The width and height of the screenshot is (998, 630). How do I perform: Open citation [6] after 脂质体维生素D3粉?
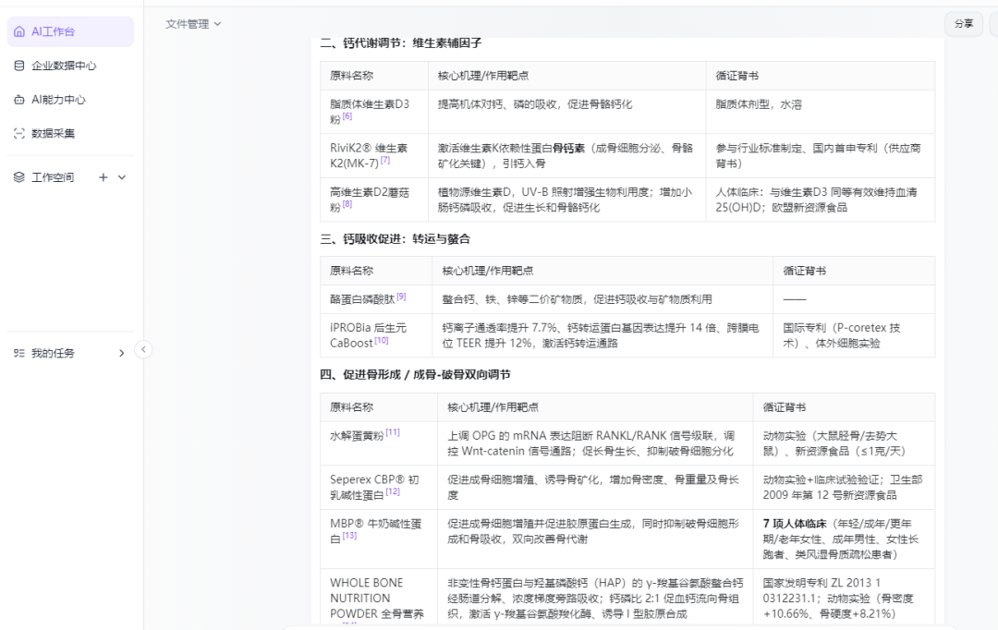pos(347,116)
